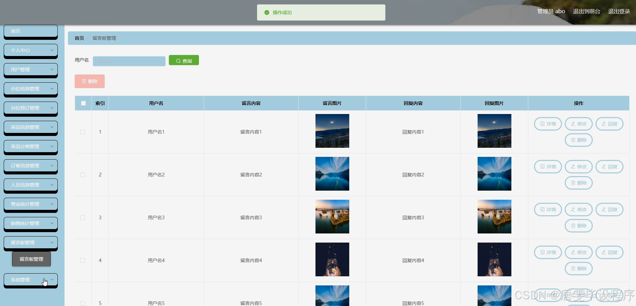Open the 留言图片 thumbnail for 用户名1

tap(332, 131)
